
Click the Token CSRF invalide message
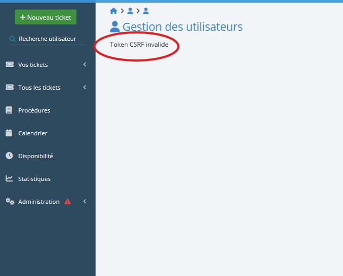coord(139,45)
